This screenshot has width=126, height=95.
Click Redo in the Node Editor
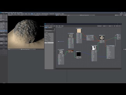(x=60, y=26)
